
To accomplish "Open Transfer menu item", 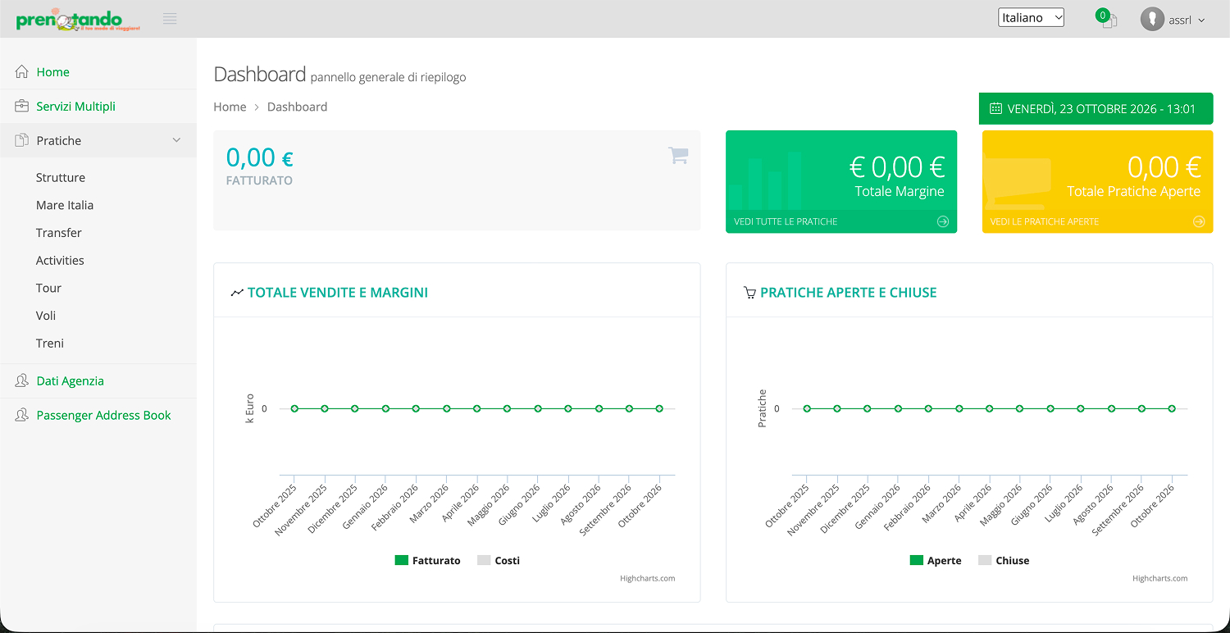I will [59, 233].
